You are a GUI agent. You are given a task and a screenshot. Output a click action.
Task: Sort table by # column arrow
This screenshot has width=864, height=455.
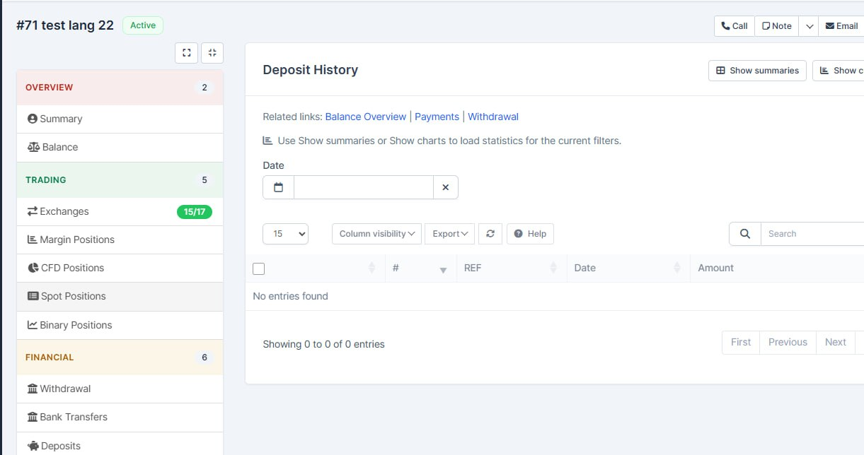coord(443,268)
